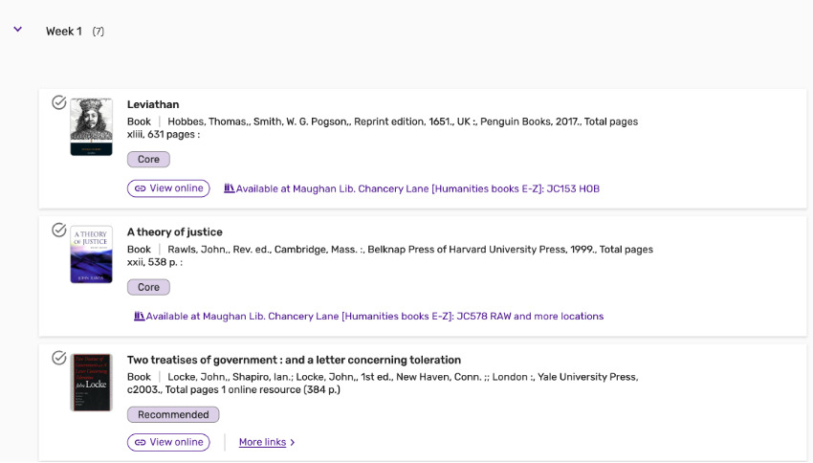Click the link icon in Locke's View online
The height and width of the screenshot is (463, 813).
click(x=140, y=442)
